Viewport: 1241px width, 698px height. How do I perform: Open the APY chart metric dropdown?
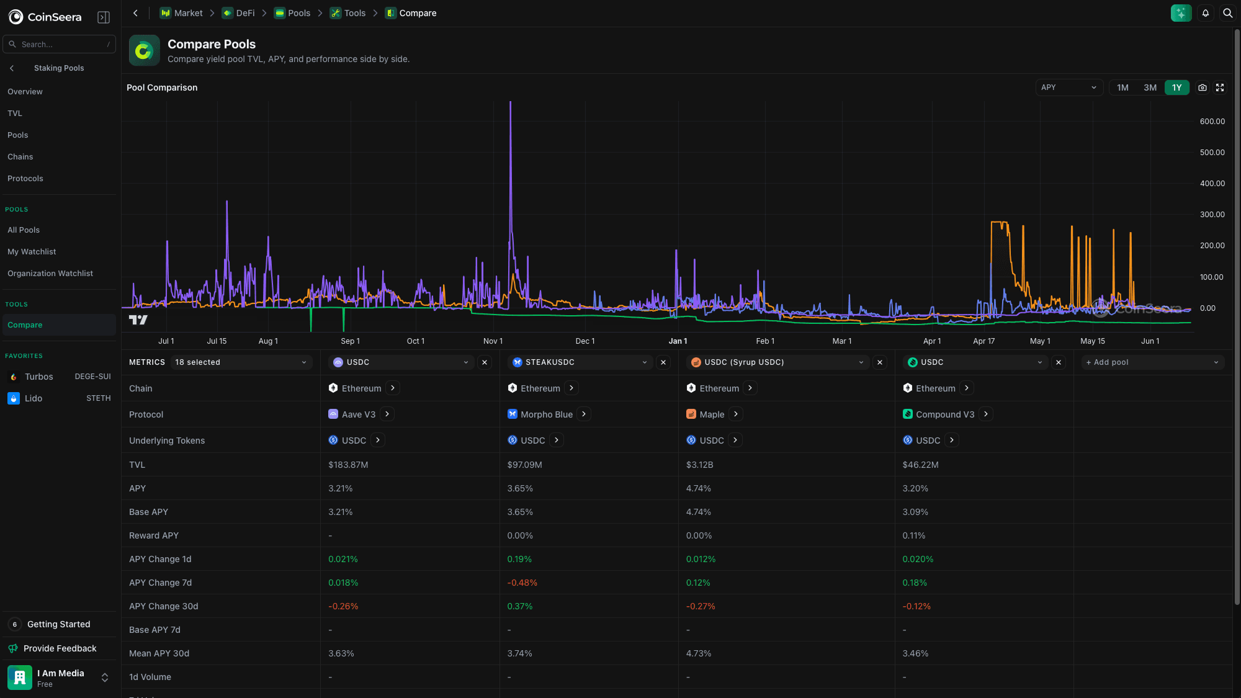tap(1069, 87)
